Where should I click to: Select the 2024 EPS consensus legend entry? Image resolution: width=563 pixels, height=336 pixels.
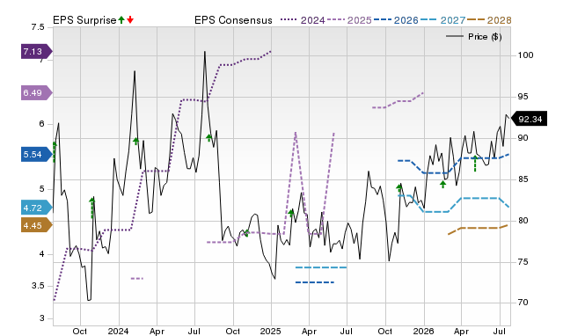coord(303,20)
